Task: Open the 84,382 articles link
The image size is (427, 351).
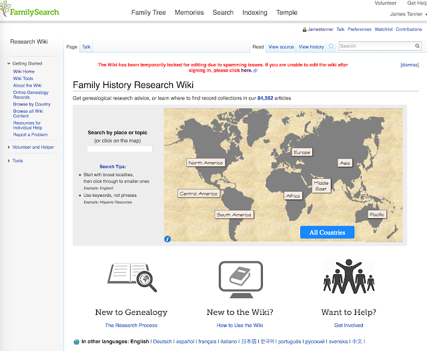Action: 265,98
